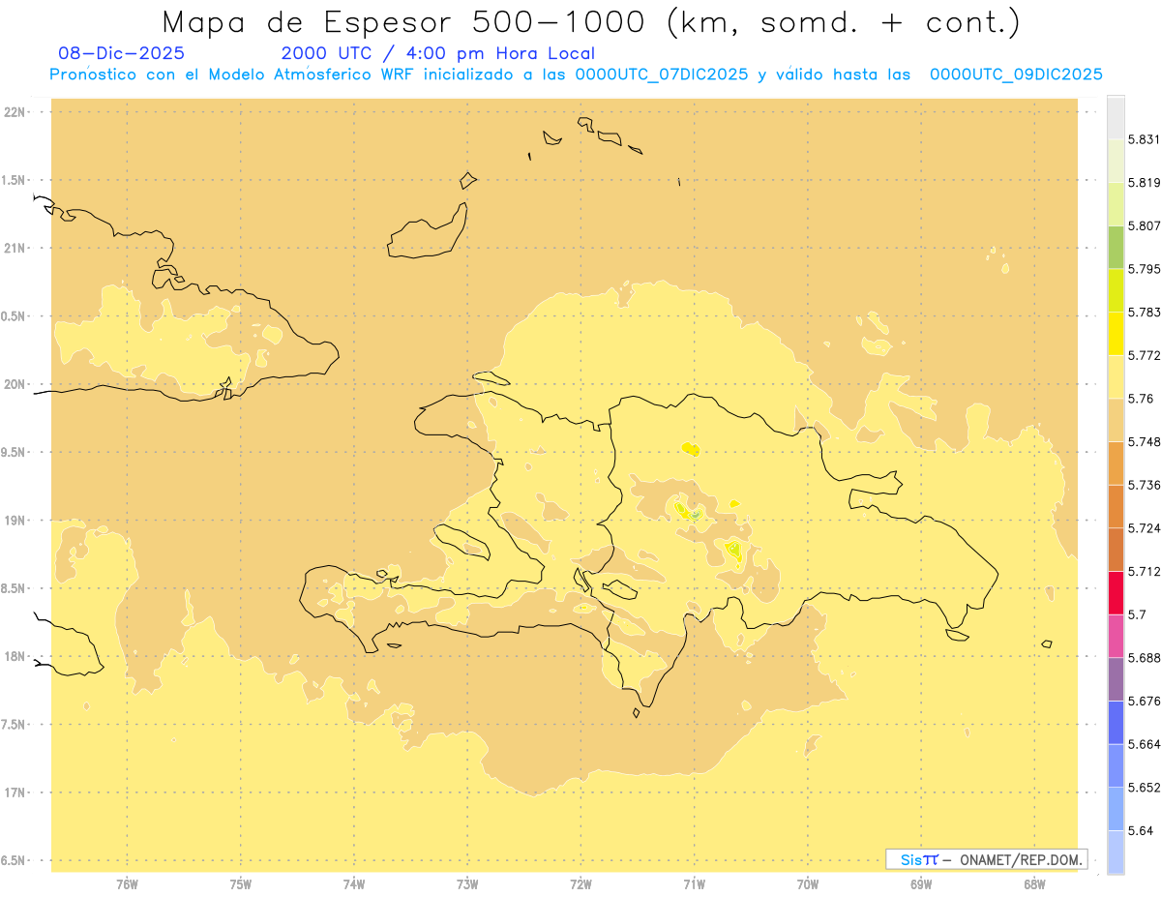Select the 20N latitude axis label
1161x897 pixels.
point(15,384)
